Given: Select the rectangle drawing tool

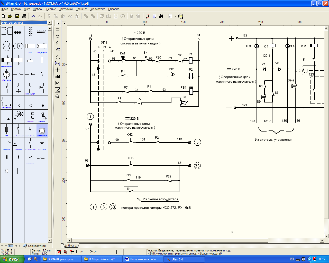Looking at the screenshot, I should click(x=58, y=30).
